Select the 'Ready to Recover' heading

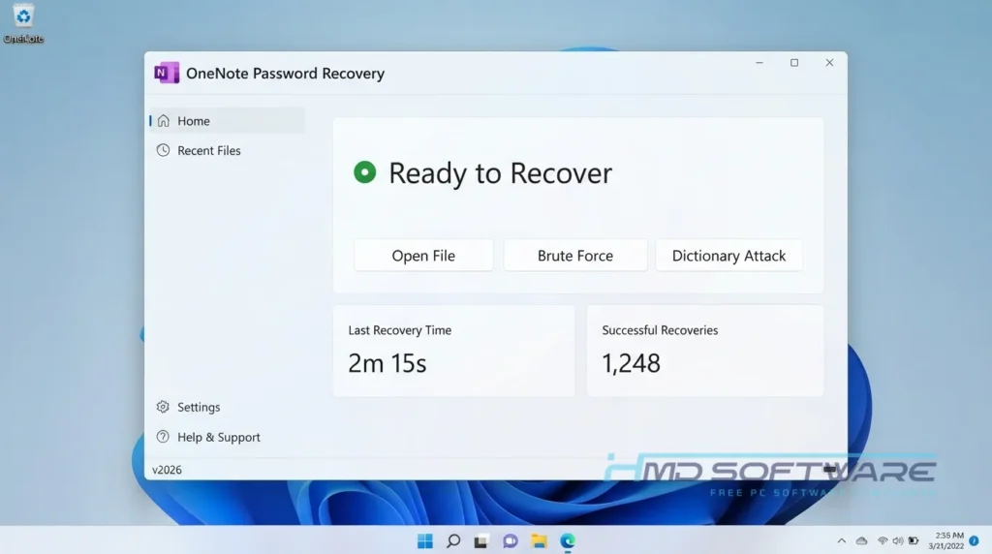(x=501, y=173)
